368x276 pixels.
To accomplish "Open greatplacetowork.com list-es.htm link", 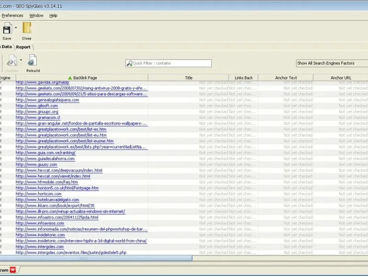I will pyautogui.click(x=61, y=129).
